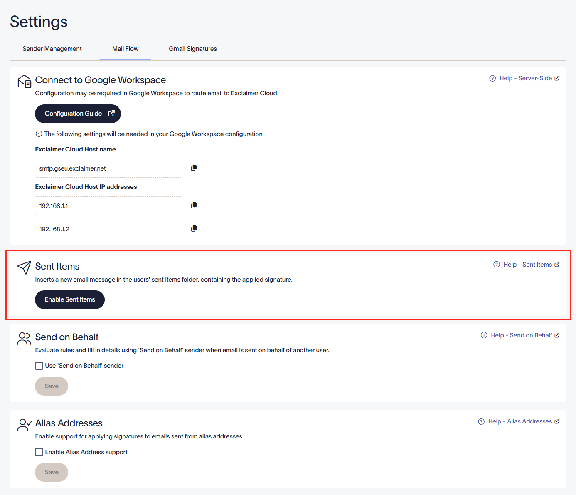Click the info icon beside settings note
Screen dimensions: 576x495
[39, 134]
